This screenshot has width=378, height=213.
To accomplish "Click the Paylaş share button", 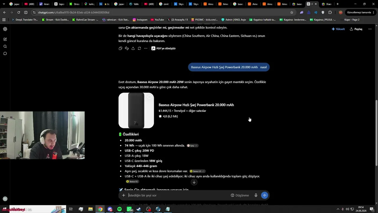I will click(x=356, y=29).
